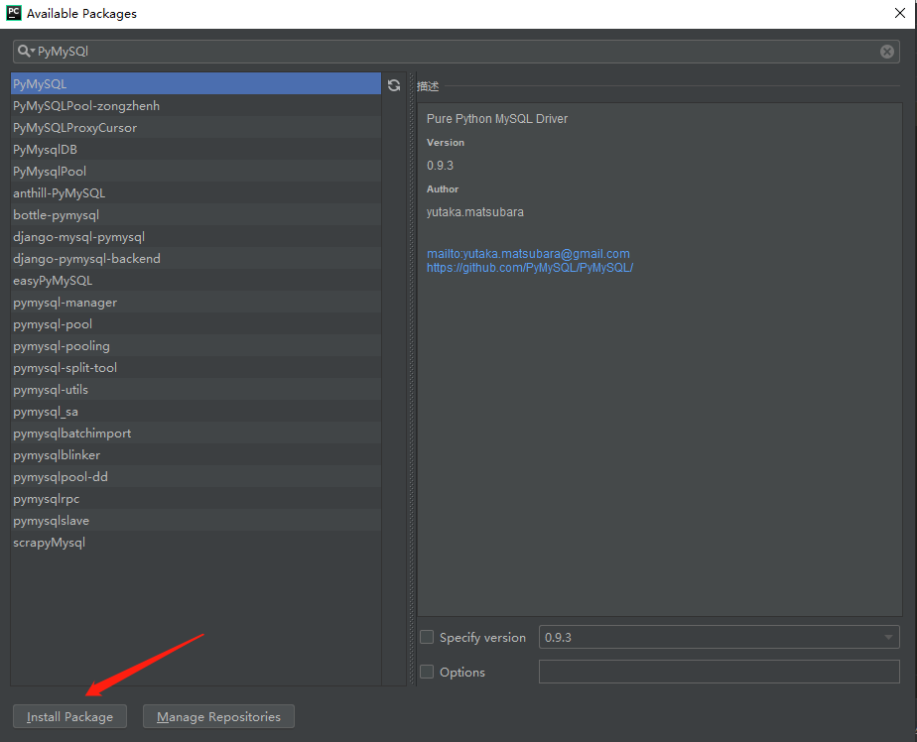Select PyMySQLPool-zongzhenh package
The height and width of the screenshot is (742, 917).
tap(196, 106)
